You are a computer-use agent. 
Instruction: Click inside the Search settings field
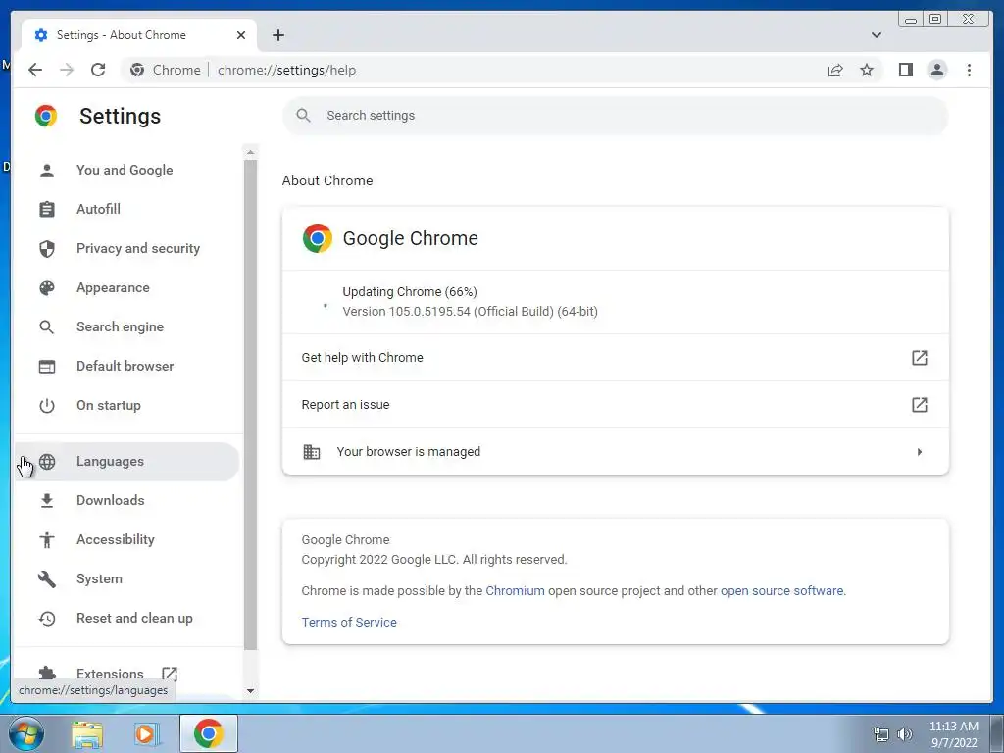(616, 116)
